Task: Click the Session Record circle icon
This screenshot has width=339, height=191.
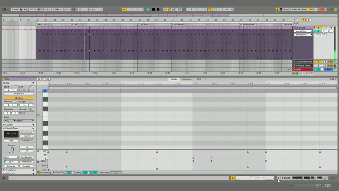Action: point(180,9)
